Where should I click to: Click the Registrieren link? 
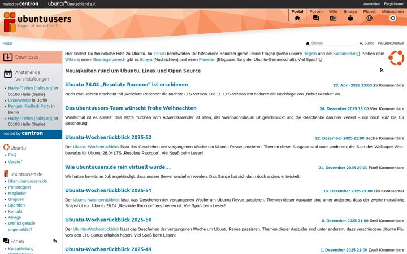(394, 4)
